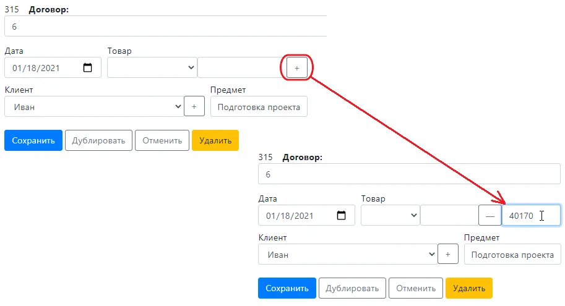Click date field 01/18/2021 in lower form

(306, 215)
